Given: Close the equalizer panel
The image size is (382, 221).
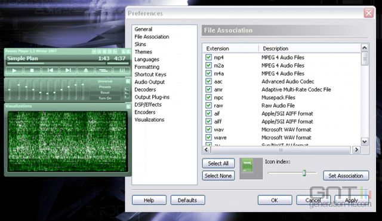Looking at the screenshot, I should coord(128,81).
